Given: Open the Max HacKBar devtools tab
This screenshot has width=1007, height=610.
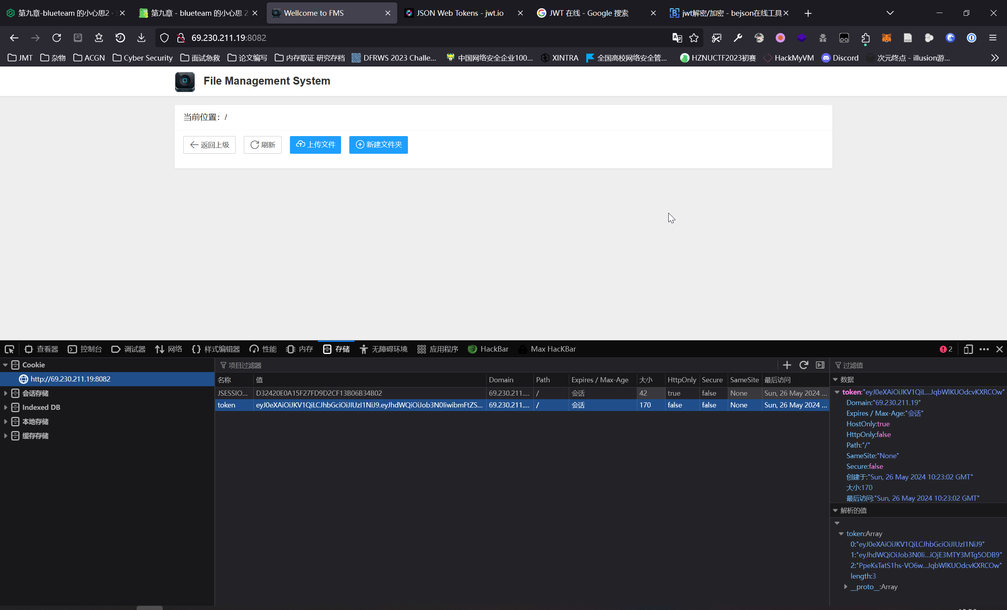Looking at the screenshot, I should [547, 349].
